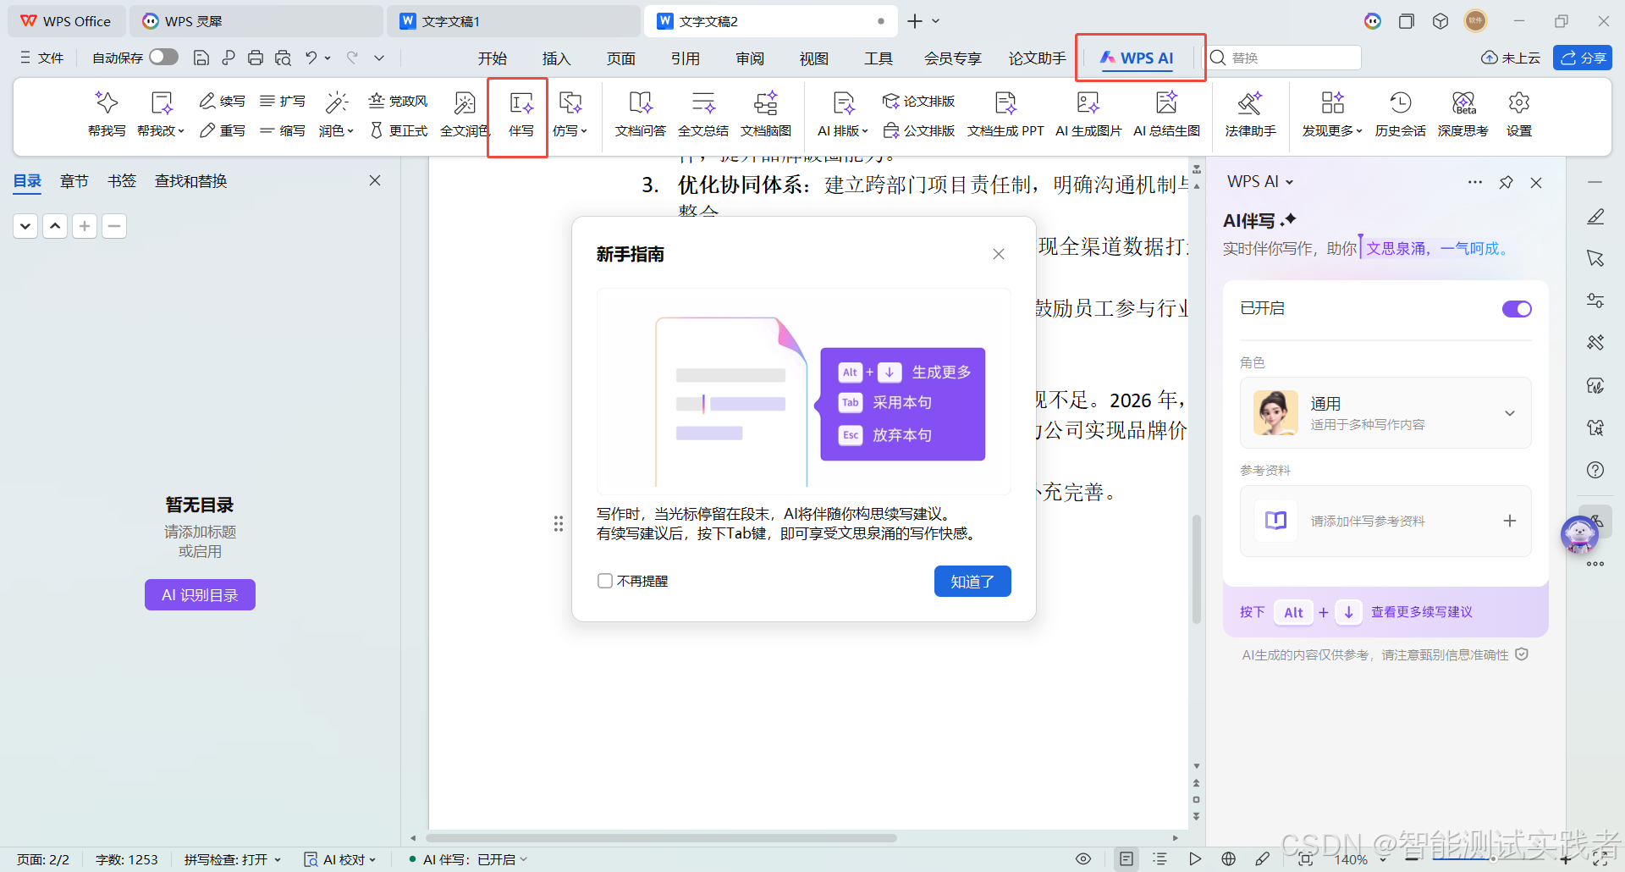
Task: Launch AI 生成图片 image generation
Action: coord(1088,114)
